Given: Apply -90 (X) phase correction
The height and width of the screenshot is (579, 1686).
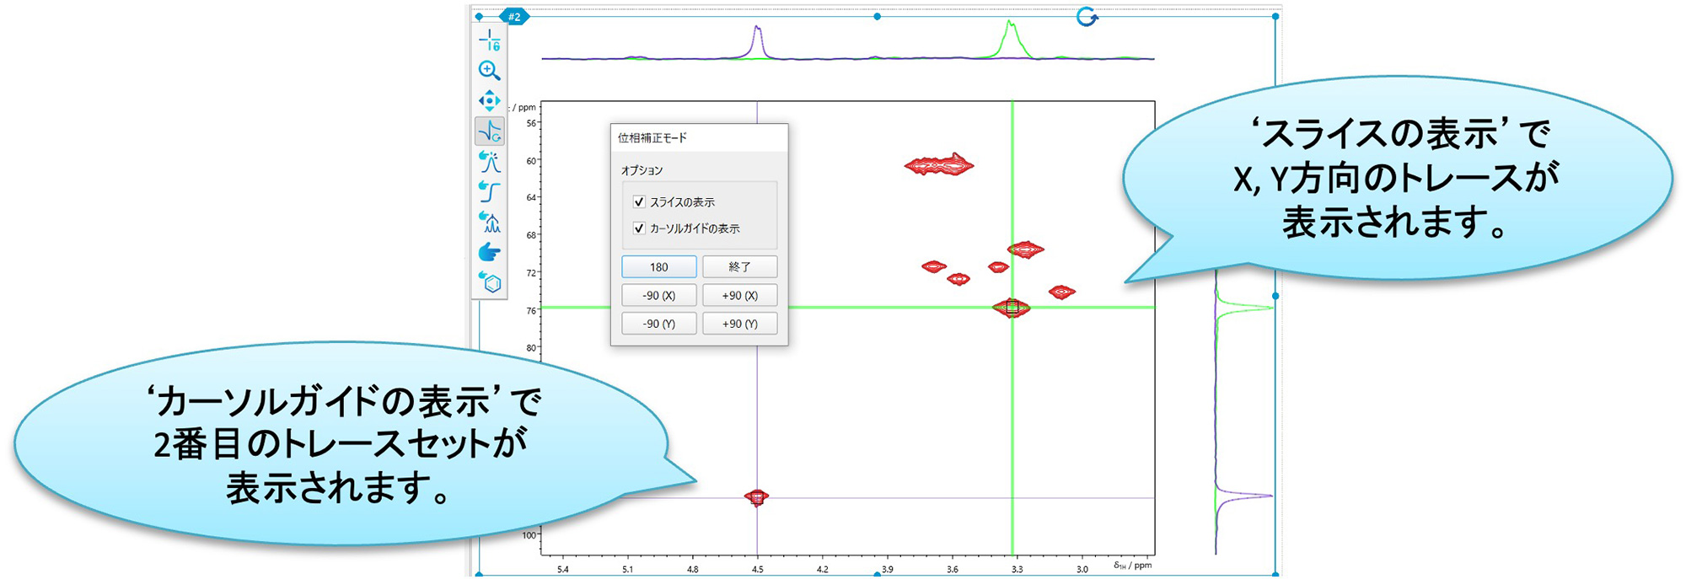Looking at the screenshot, I should 658,296.
